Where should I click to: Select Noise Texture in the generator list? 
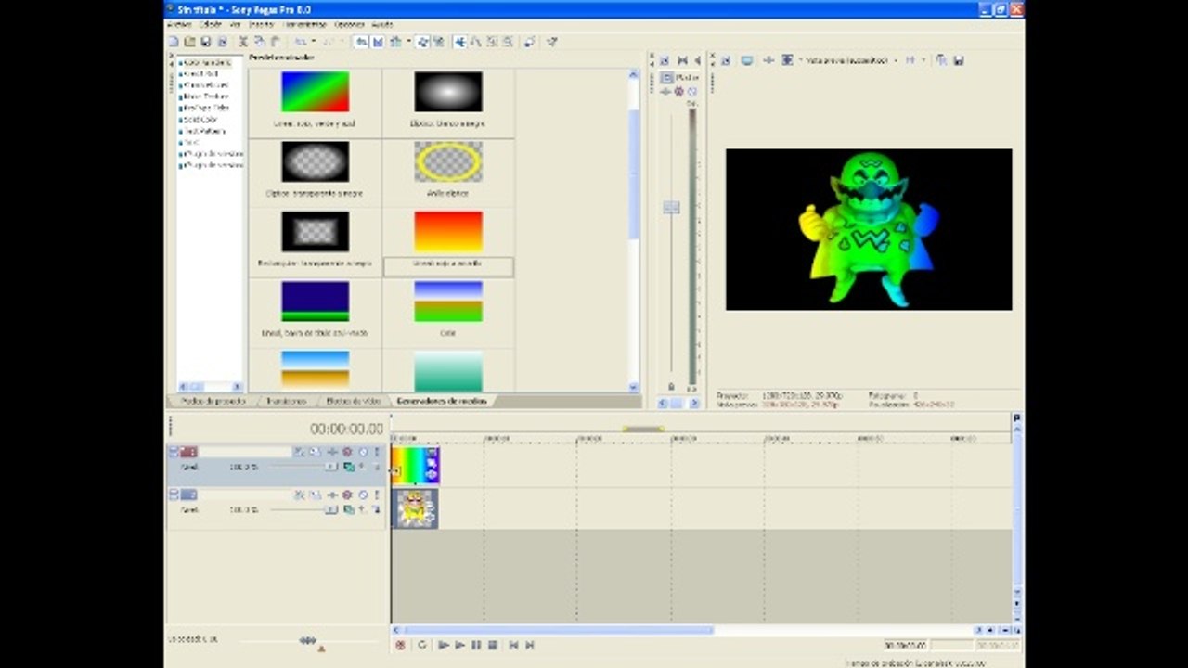coord(205,96)
